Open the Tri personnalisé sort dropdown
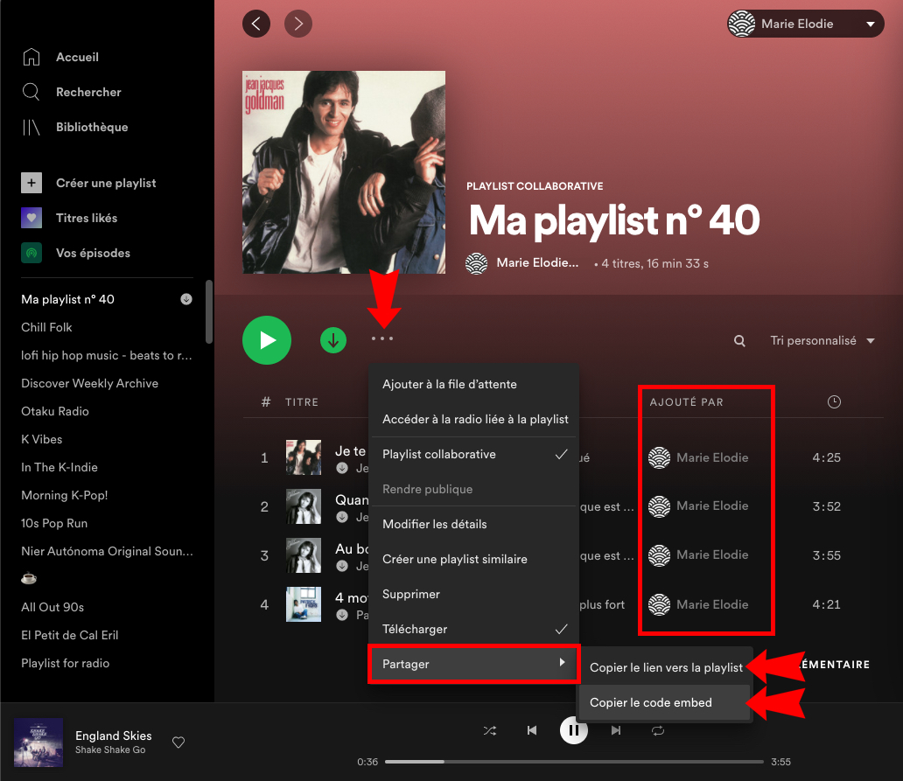 point(821,340)
